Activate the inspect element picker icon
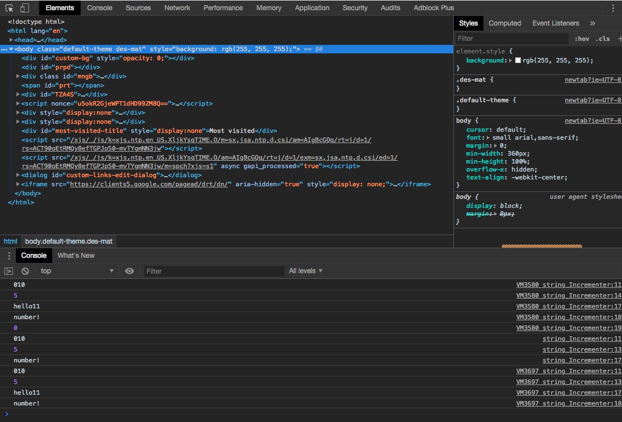This screenshot has height=422, width=622. click(x=10, y=8)
